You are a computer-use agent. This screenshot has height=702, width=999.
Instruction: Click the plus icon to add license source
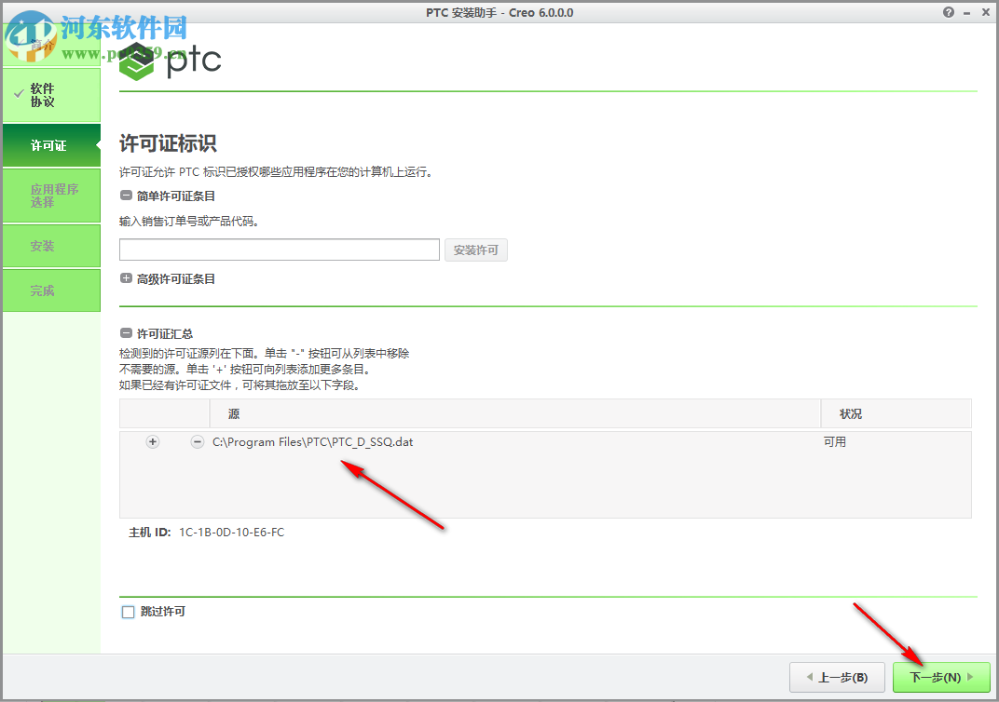(152, 441)
